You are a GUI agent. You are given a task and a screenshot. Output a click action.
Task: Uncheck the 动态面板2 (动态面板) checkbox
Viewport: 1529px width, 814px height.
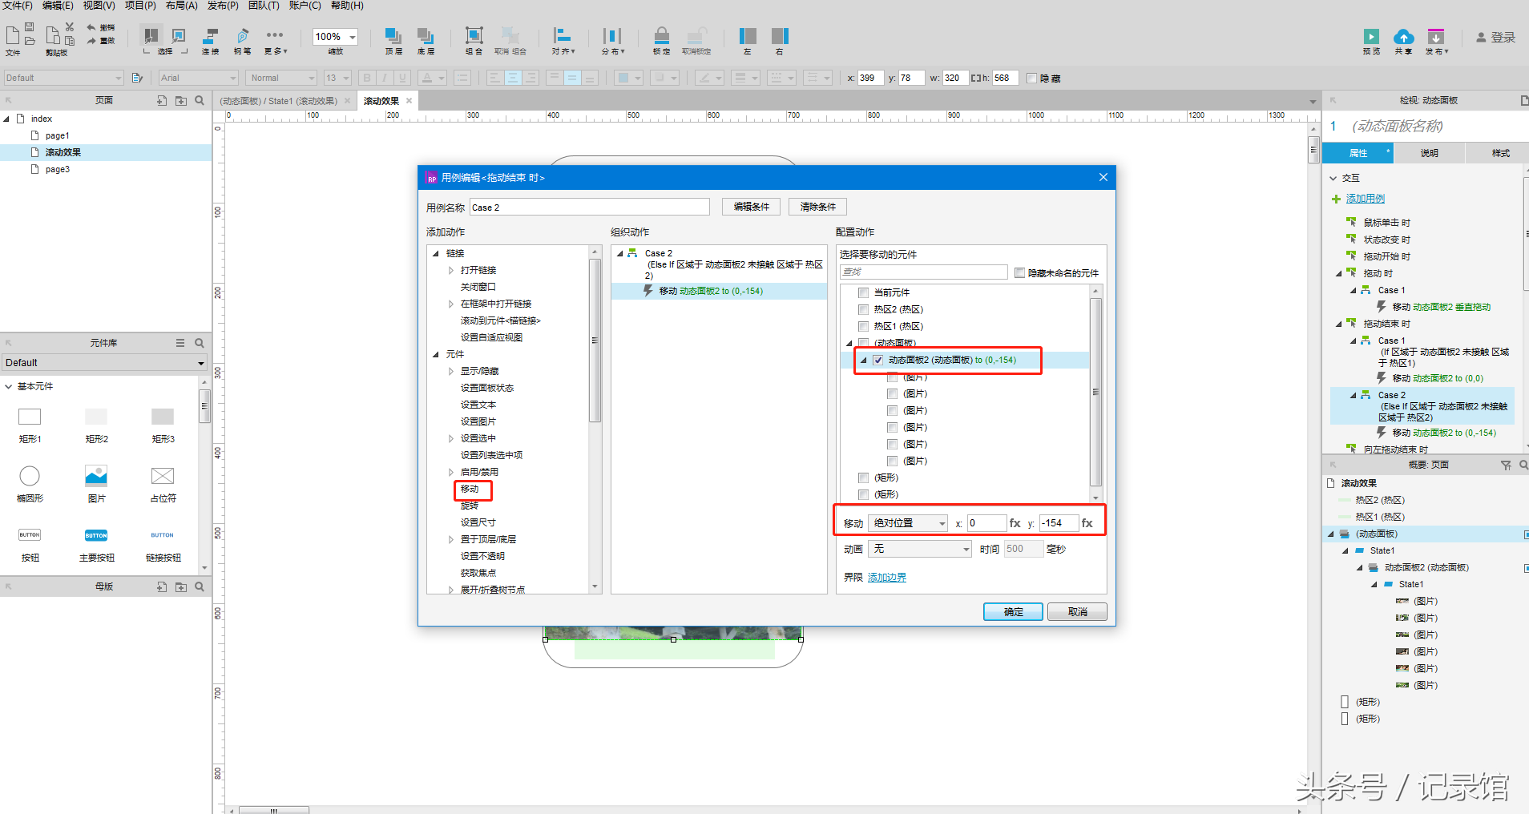click(878, 360)
